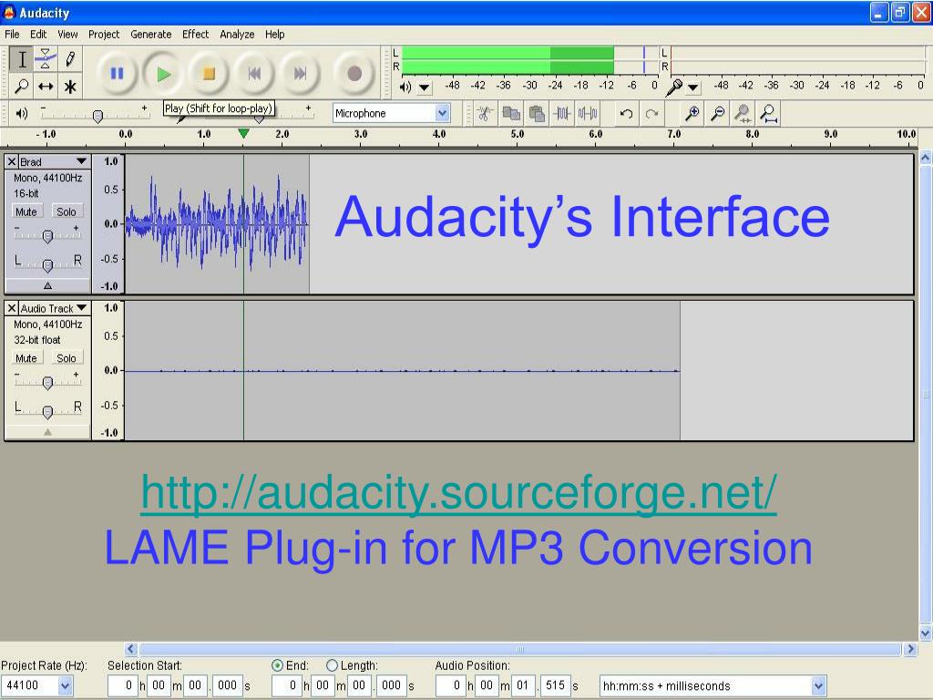This screenshot has height=700, width=933.
Task: Click the output volume slider handle
Action: coord(98,116)
